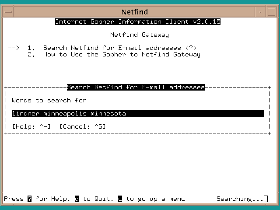Click the <?> marker after menu item 1
Viewport: 280px width, 210px height.
190,48
